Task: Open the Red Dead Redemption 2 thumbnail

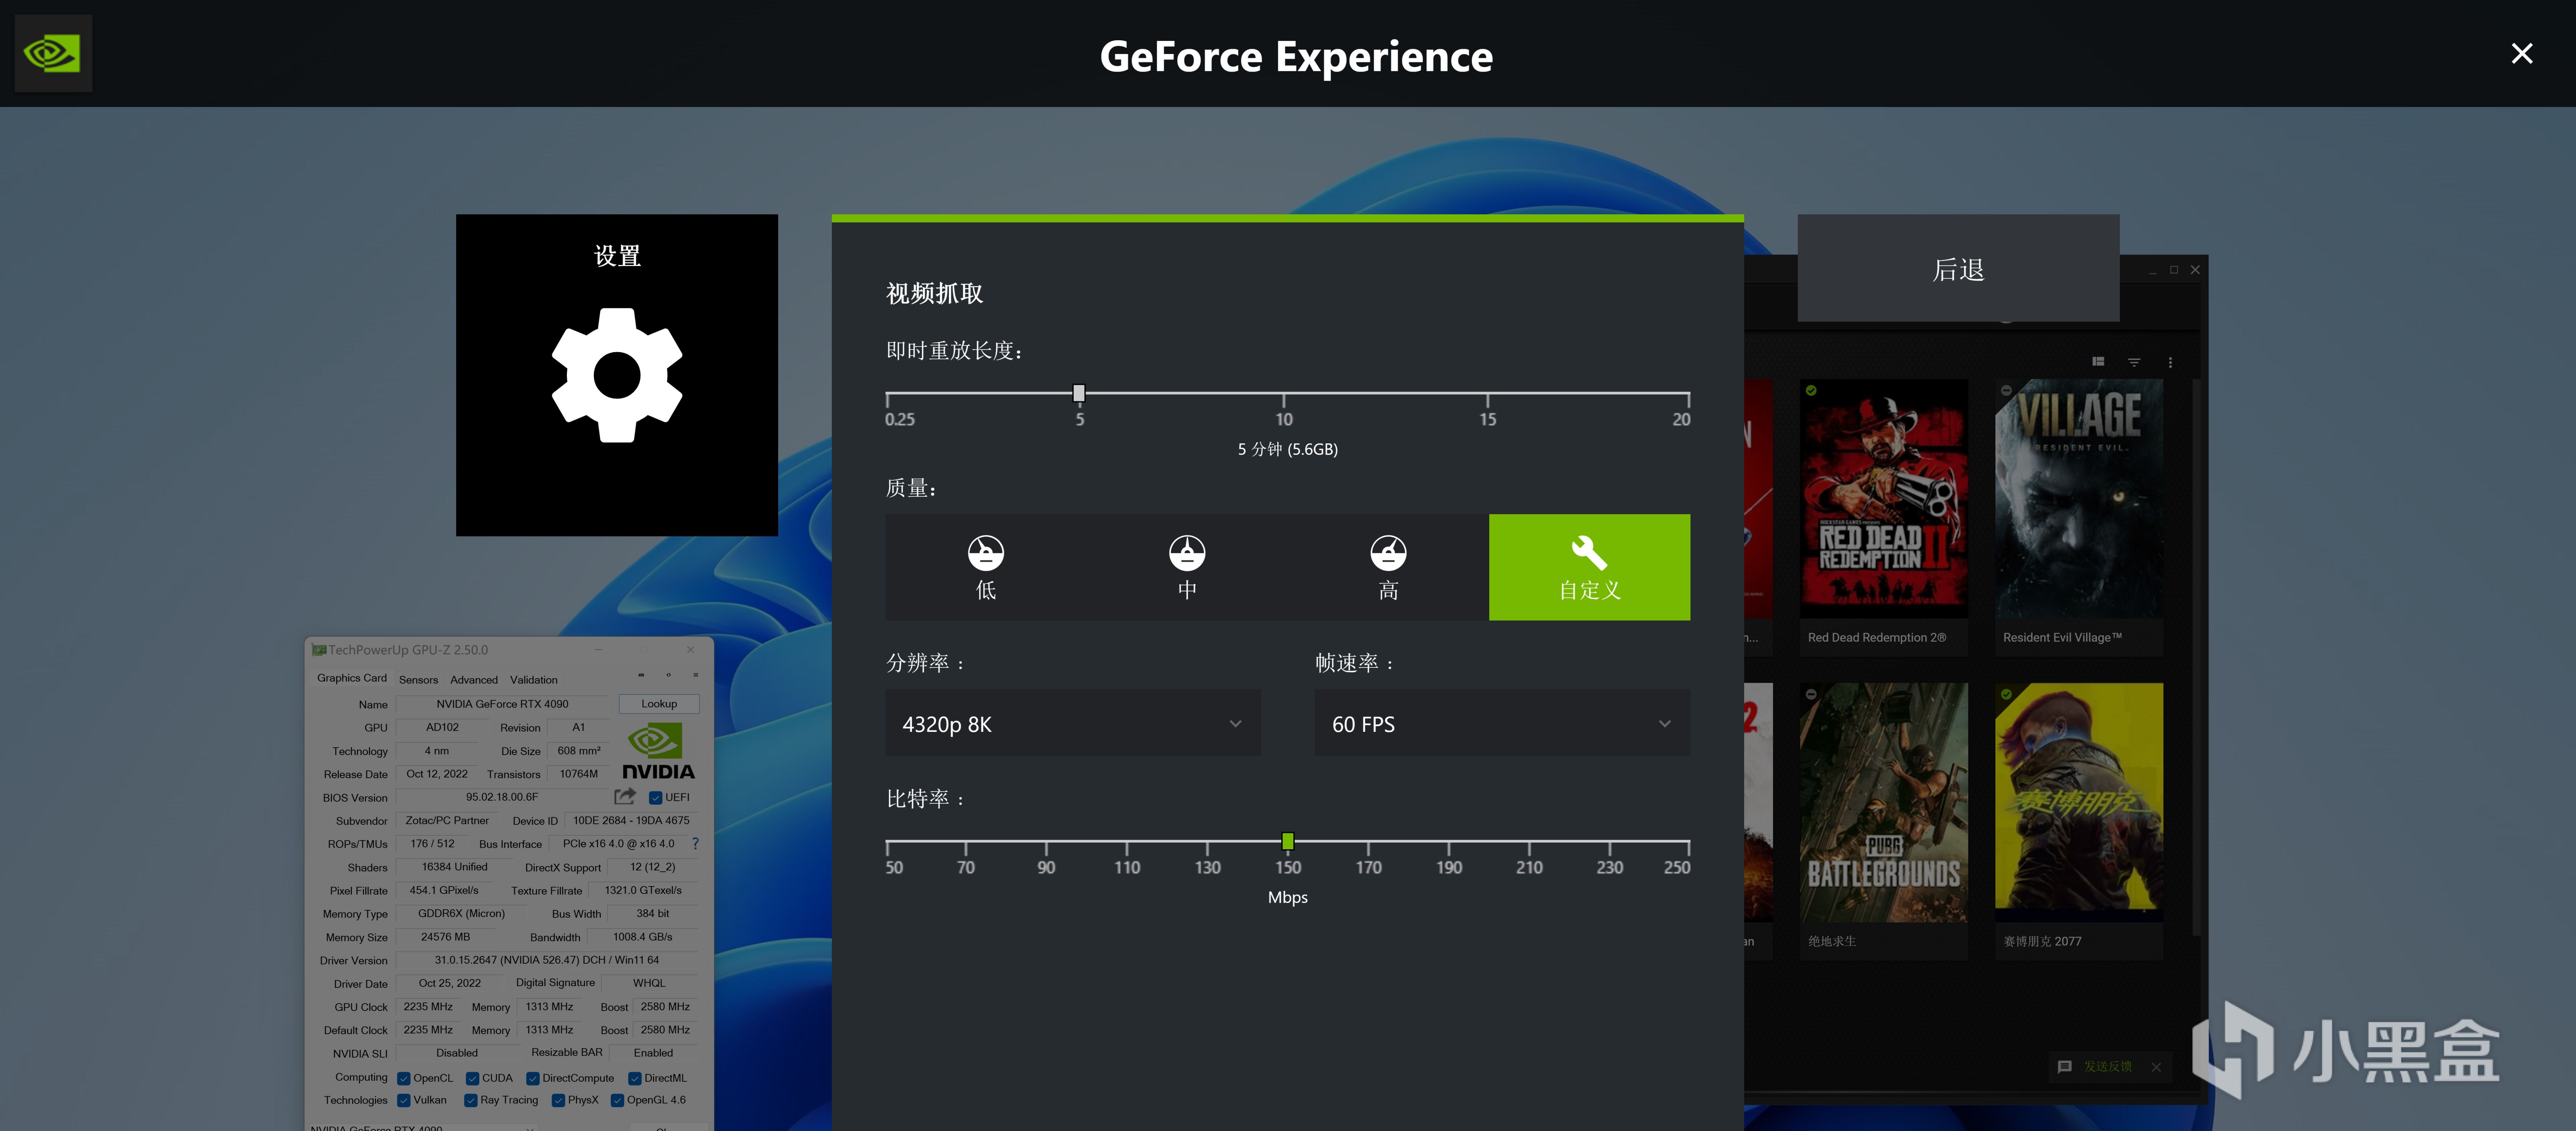Action: click(x=1883, y=498)
